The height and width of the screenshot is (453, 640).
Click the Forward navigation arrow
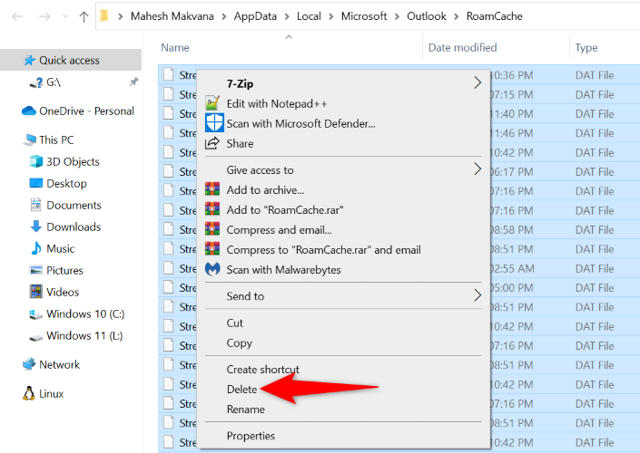(x=44, y=16)
